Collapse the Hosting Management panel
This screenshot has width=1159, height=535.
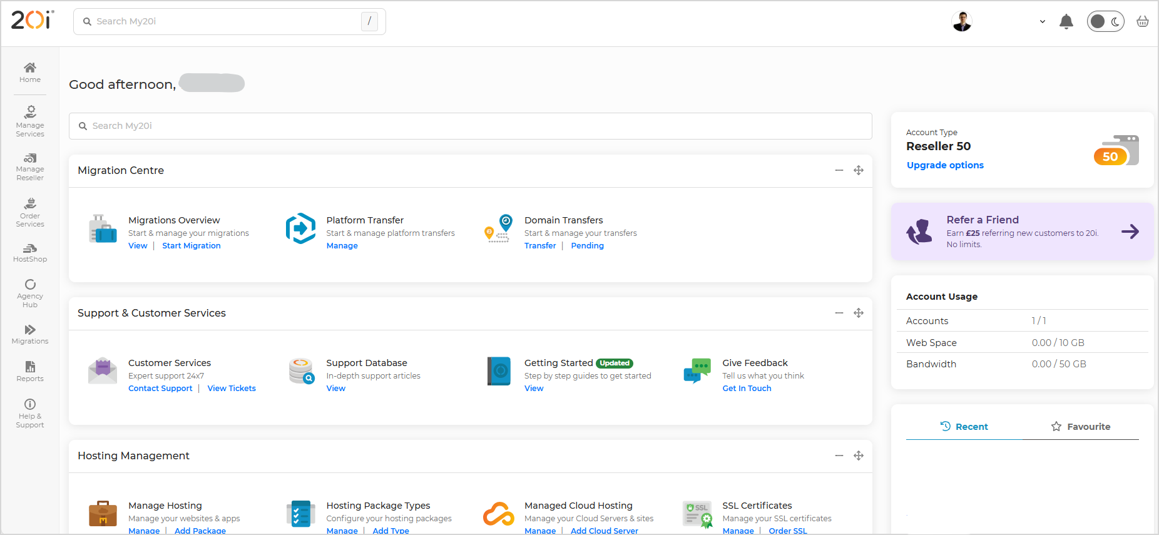pos(839,456)
